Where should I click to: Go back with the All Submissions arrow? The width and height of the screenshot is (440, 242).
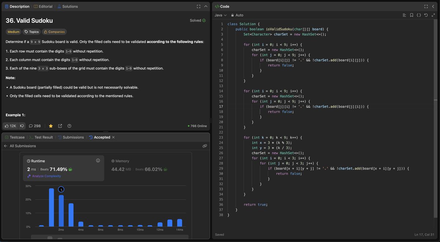(x=5, y=146)
